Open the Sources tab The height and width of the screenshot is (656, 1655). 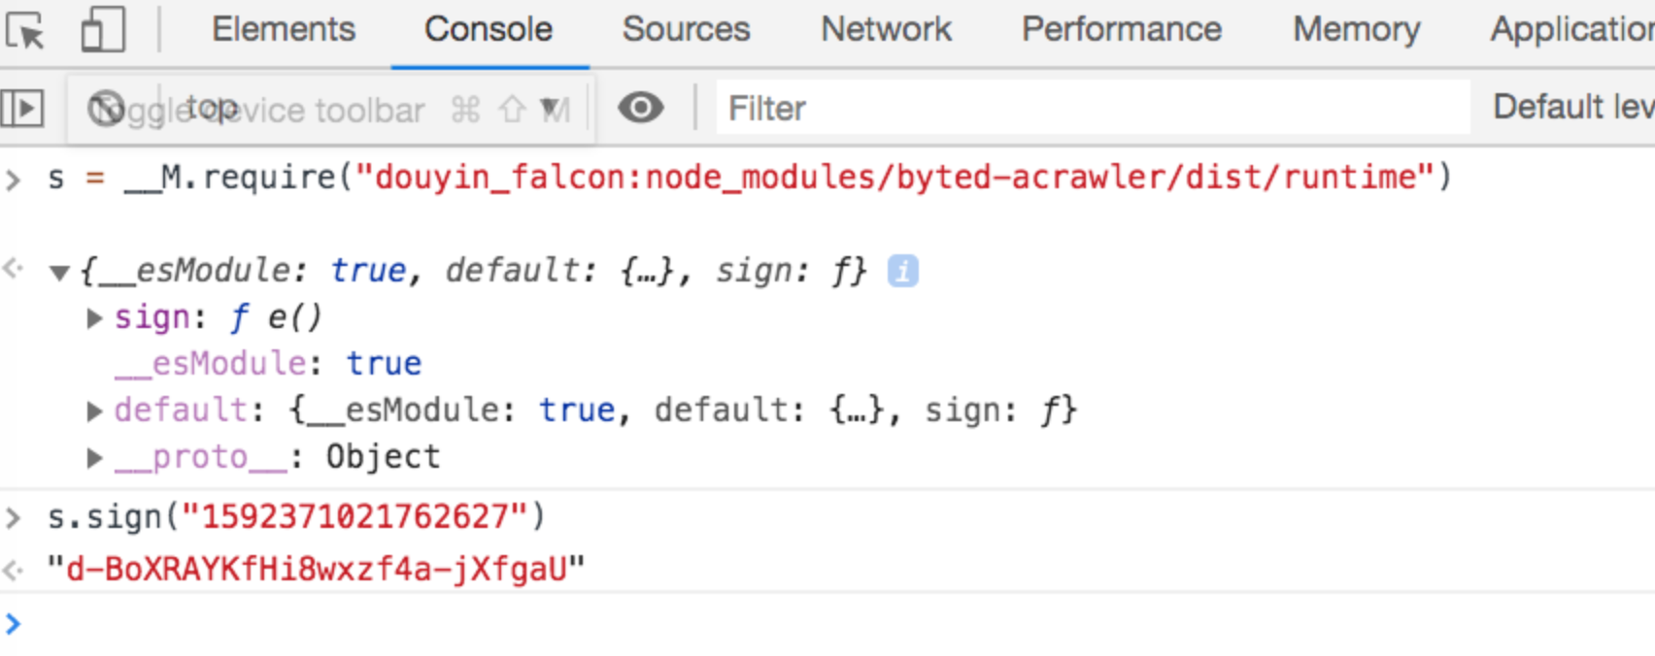686,30
